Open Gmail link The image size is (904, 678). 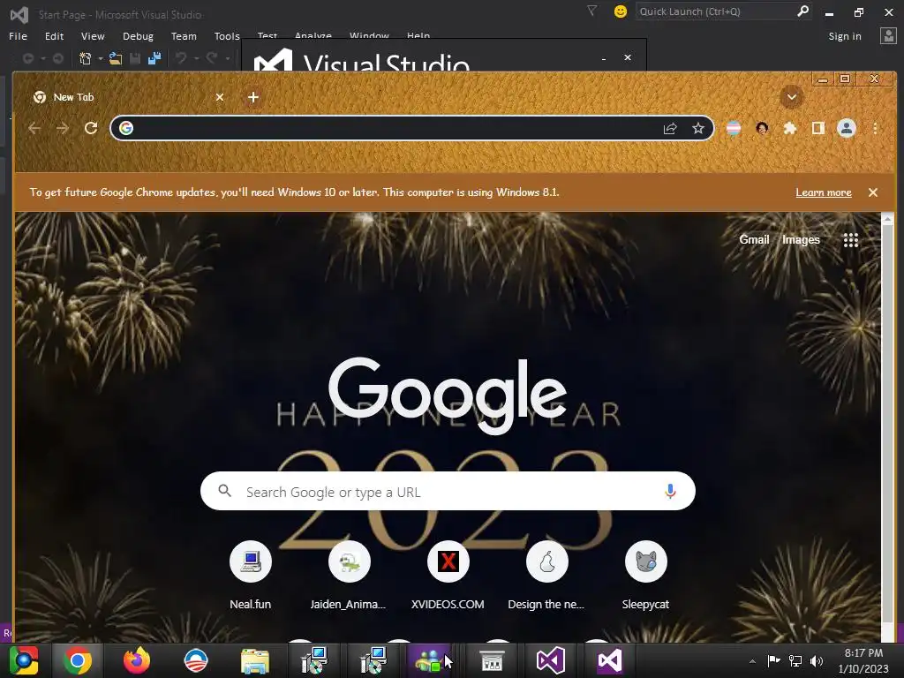tap(754, 240)
